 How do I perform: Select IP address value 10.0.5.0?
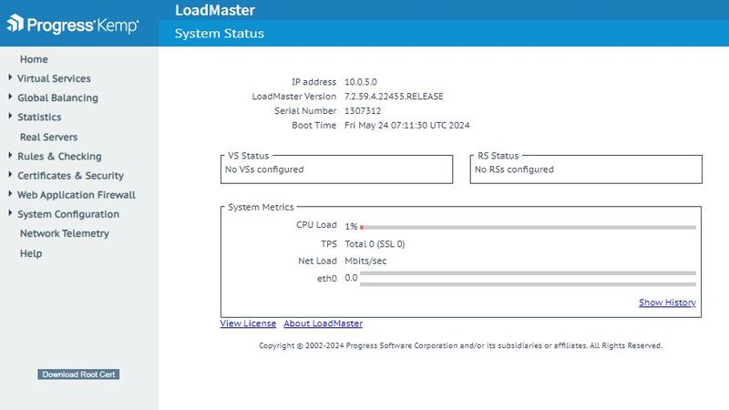pos(361,82)
